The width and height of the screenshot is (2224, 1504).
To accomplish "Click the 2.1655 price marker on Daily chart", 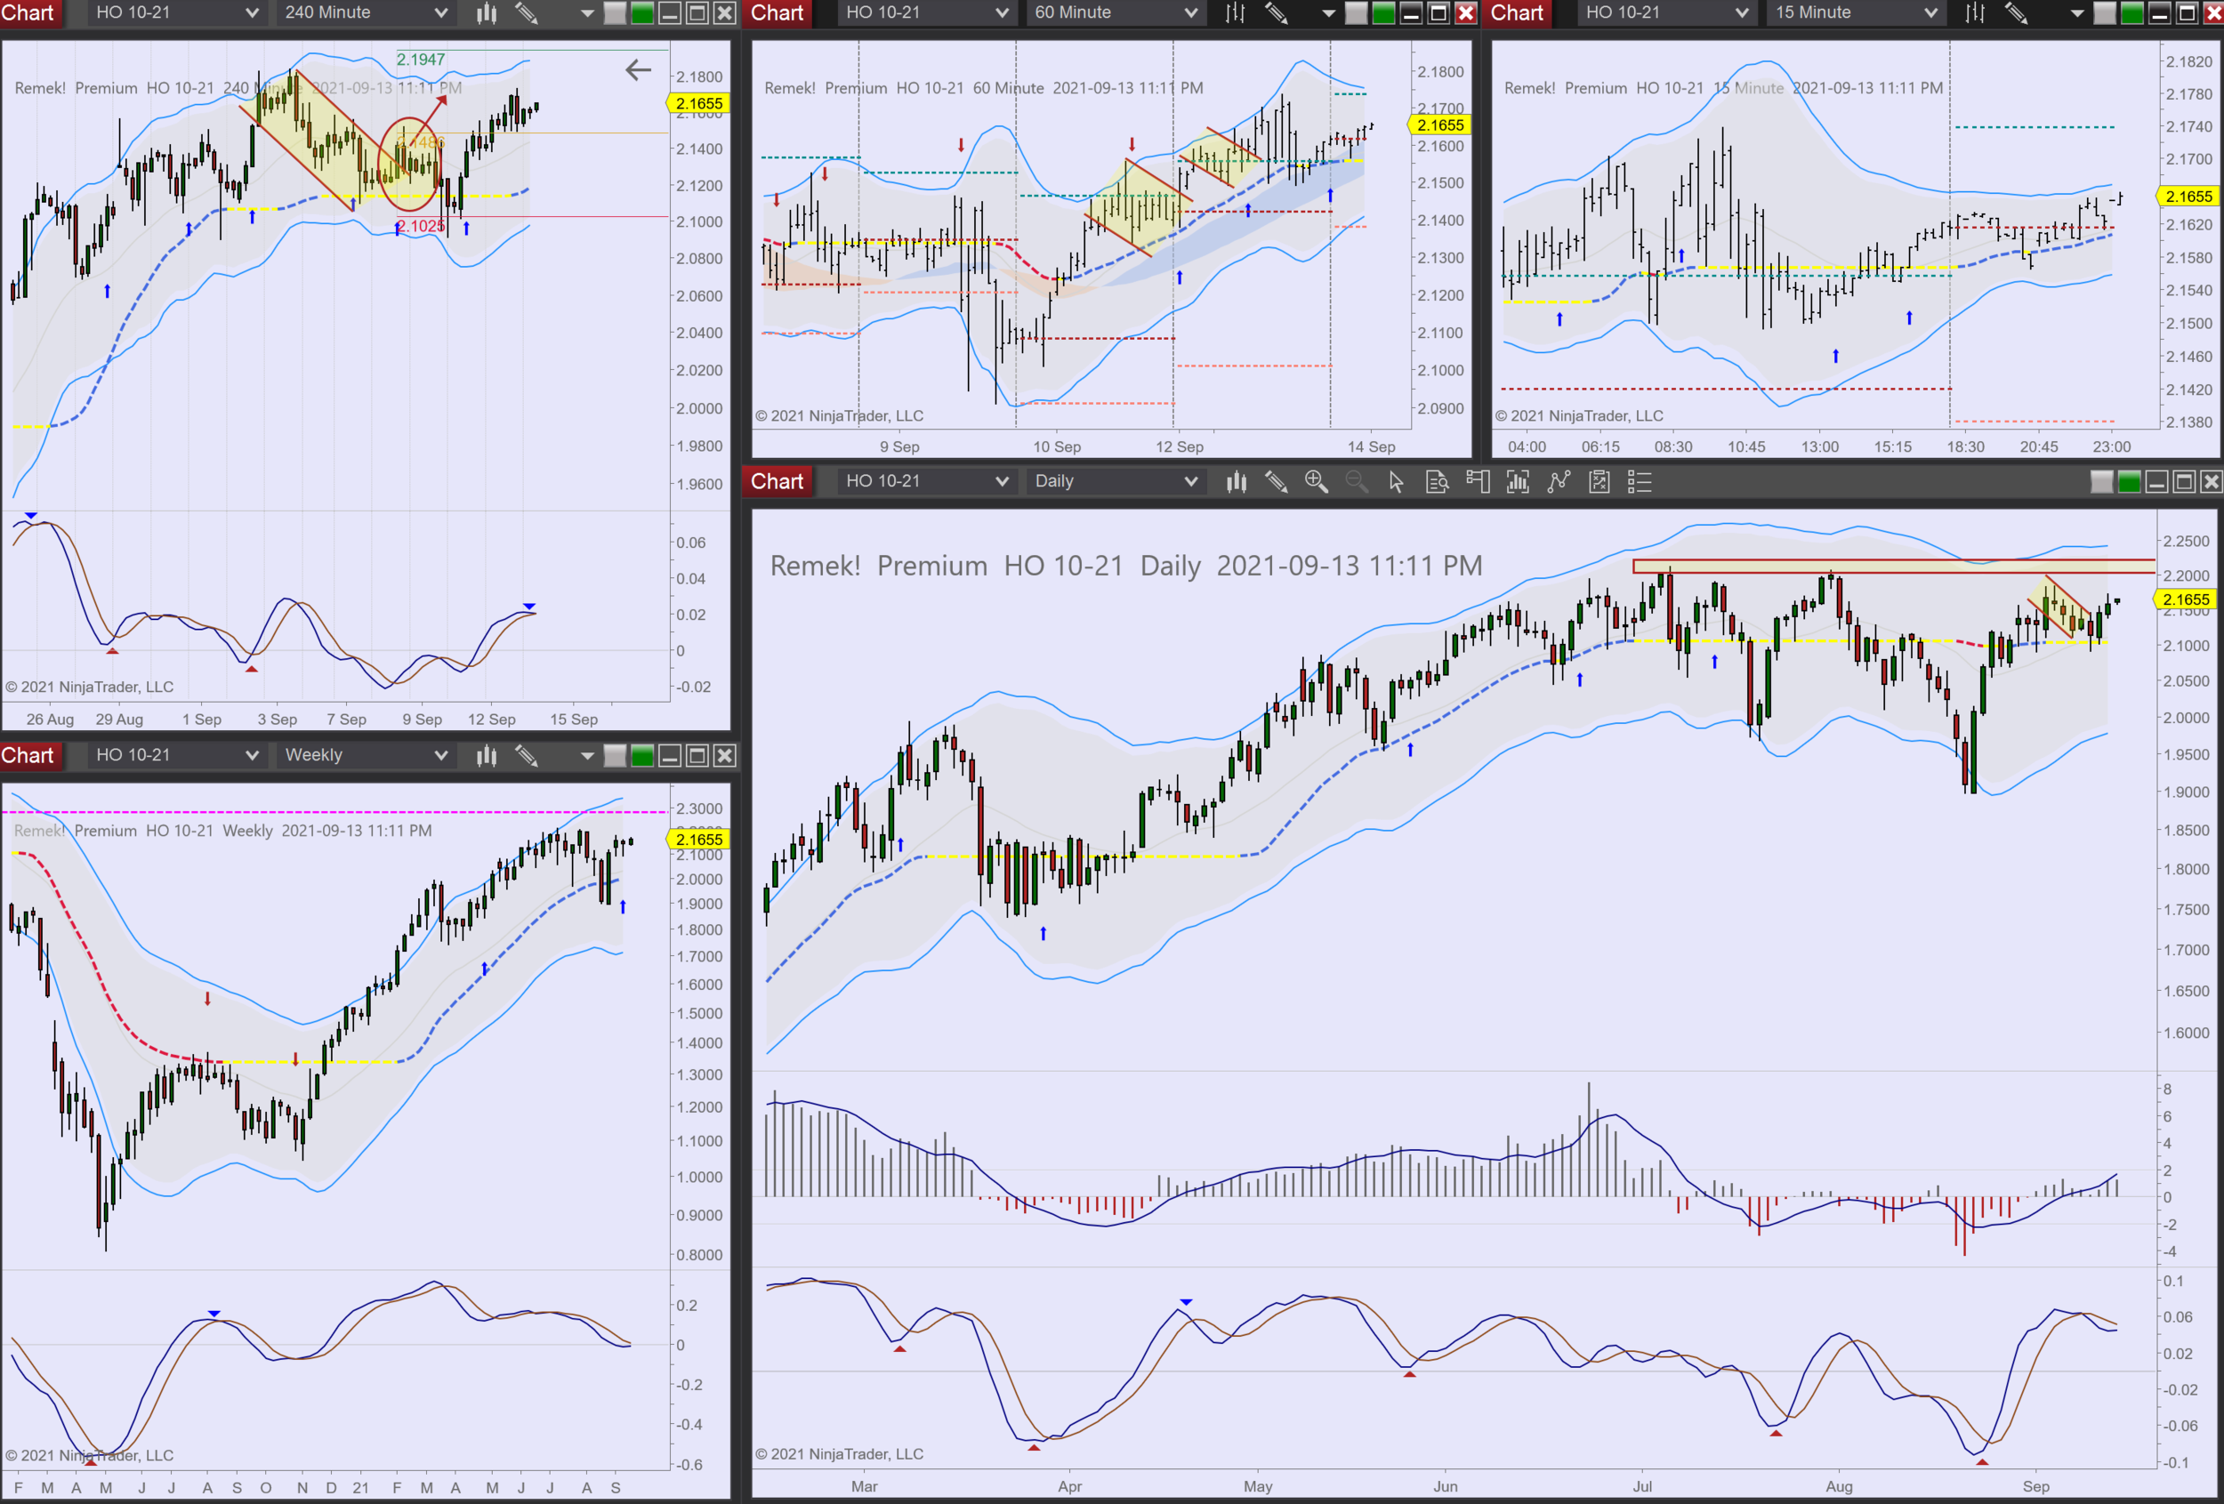I will pos(2186,599).
